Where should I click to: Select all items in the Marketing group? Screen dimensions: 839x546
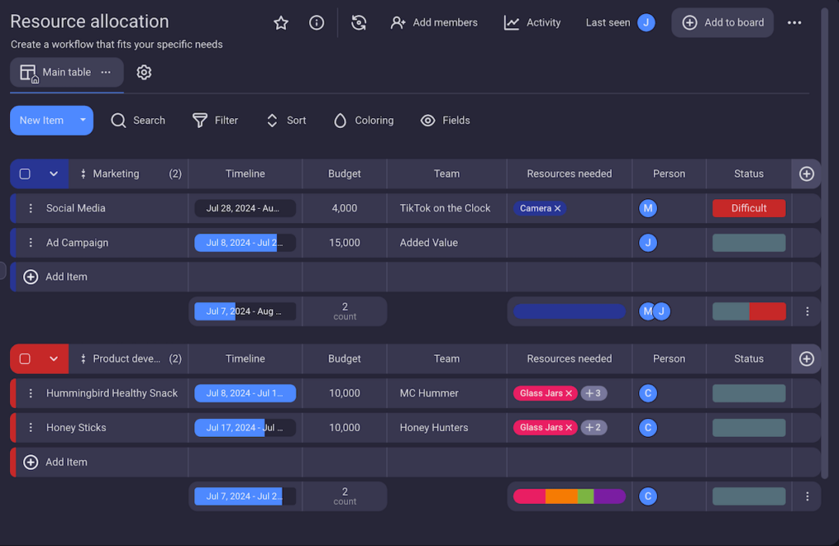pos(24,173)
